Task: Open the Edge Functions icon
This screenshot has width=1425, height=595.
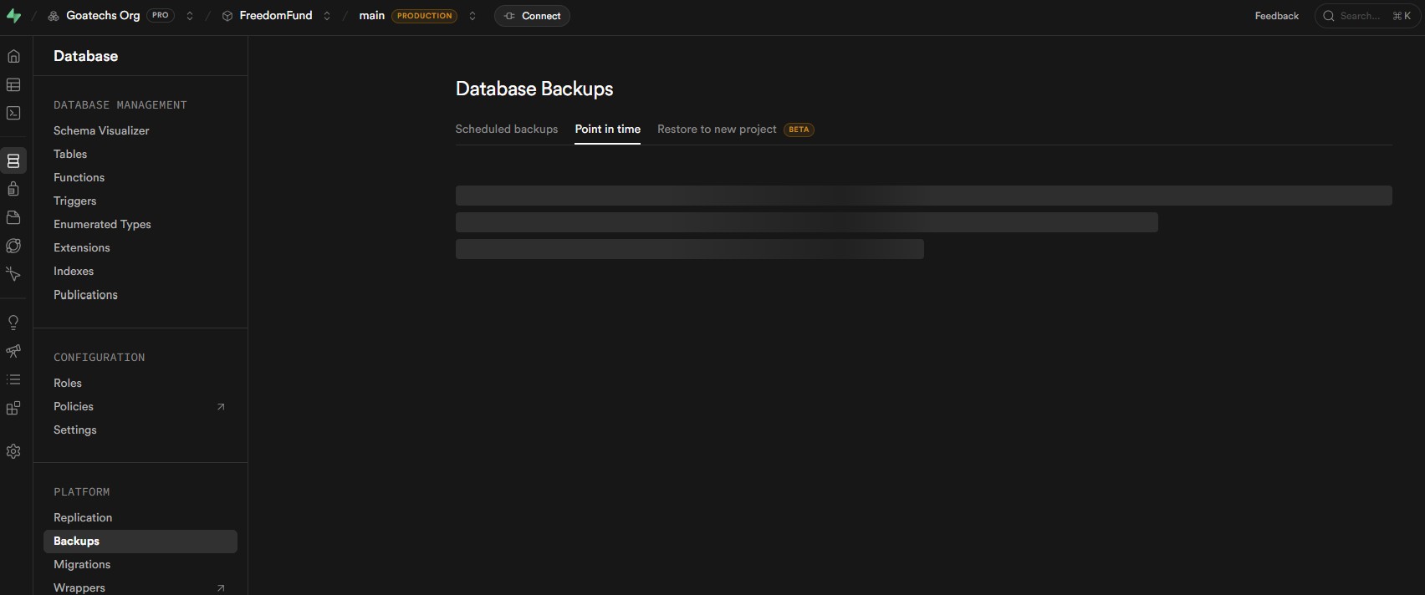Action: tap(13, 246)
